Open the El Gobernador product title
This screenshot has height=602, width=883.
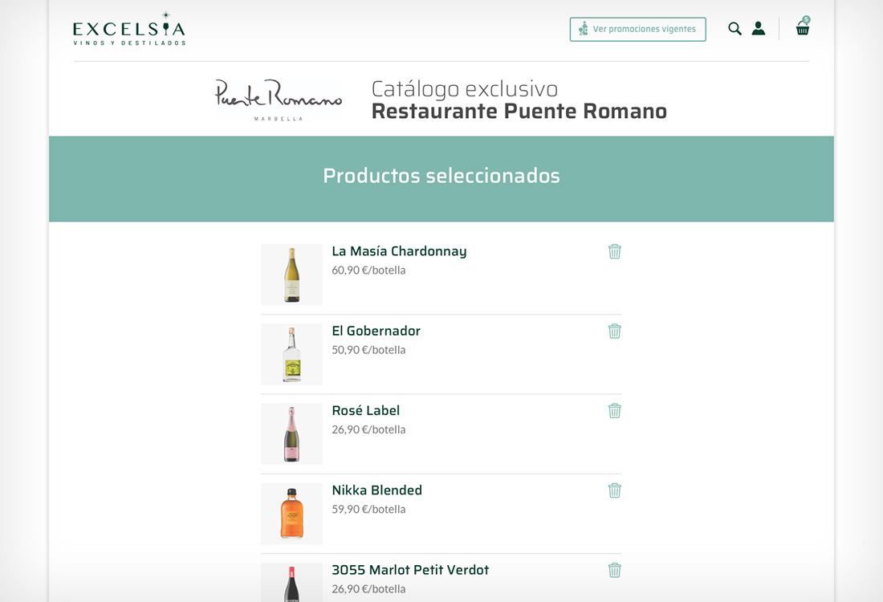pos(376,331)
